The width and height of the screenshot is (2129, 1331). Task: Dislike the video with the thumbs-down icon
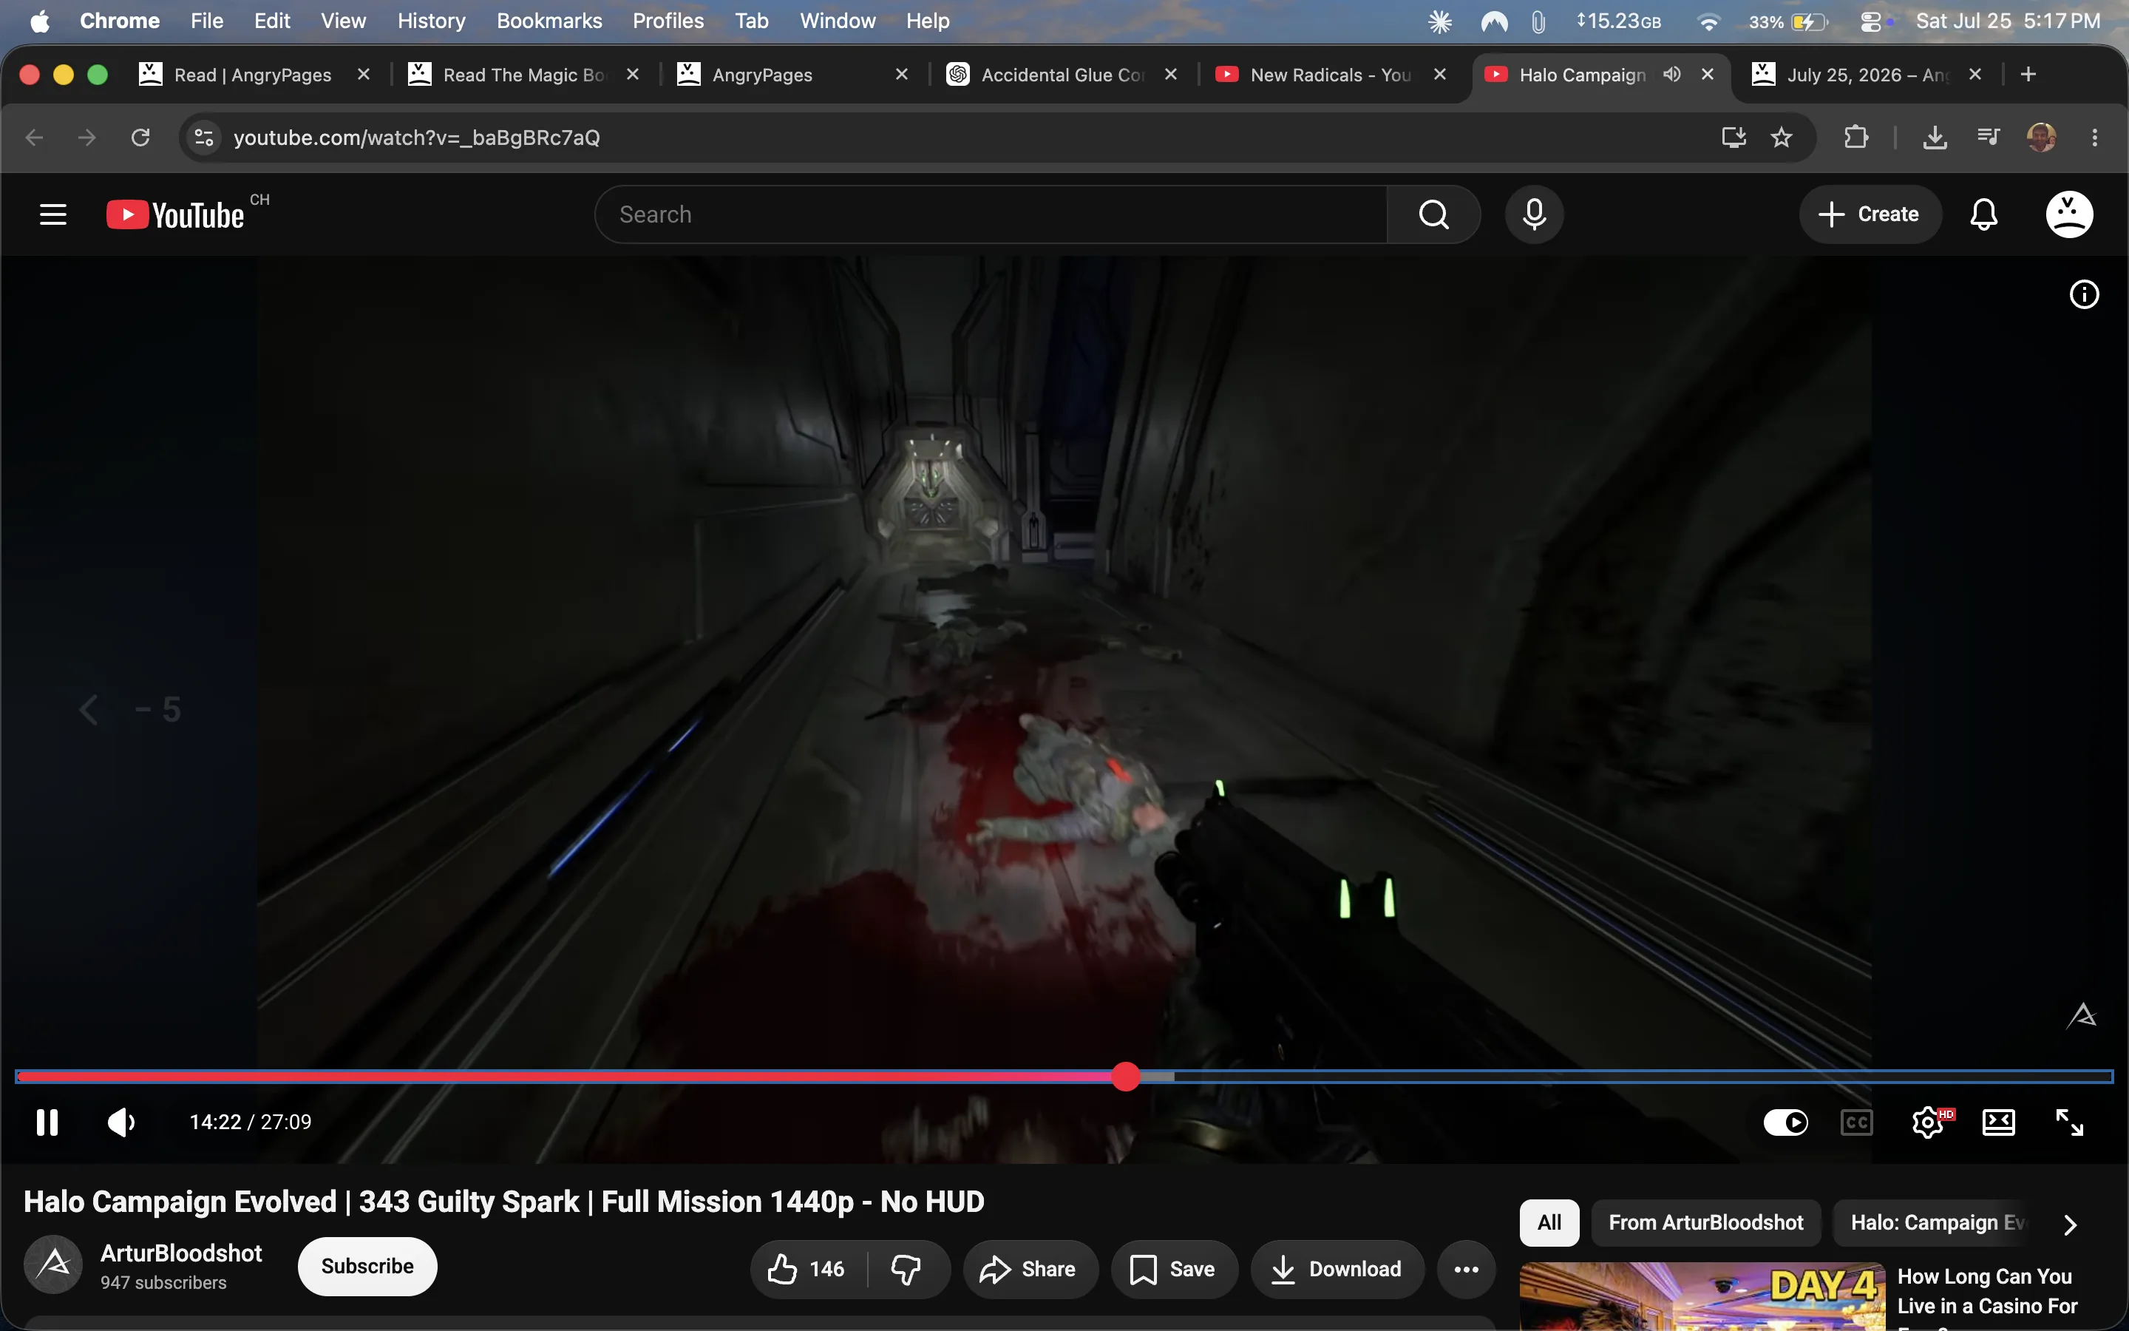[x=906, y=1268]
